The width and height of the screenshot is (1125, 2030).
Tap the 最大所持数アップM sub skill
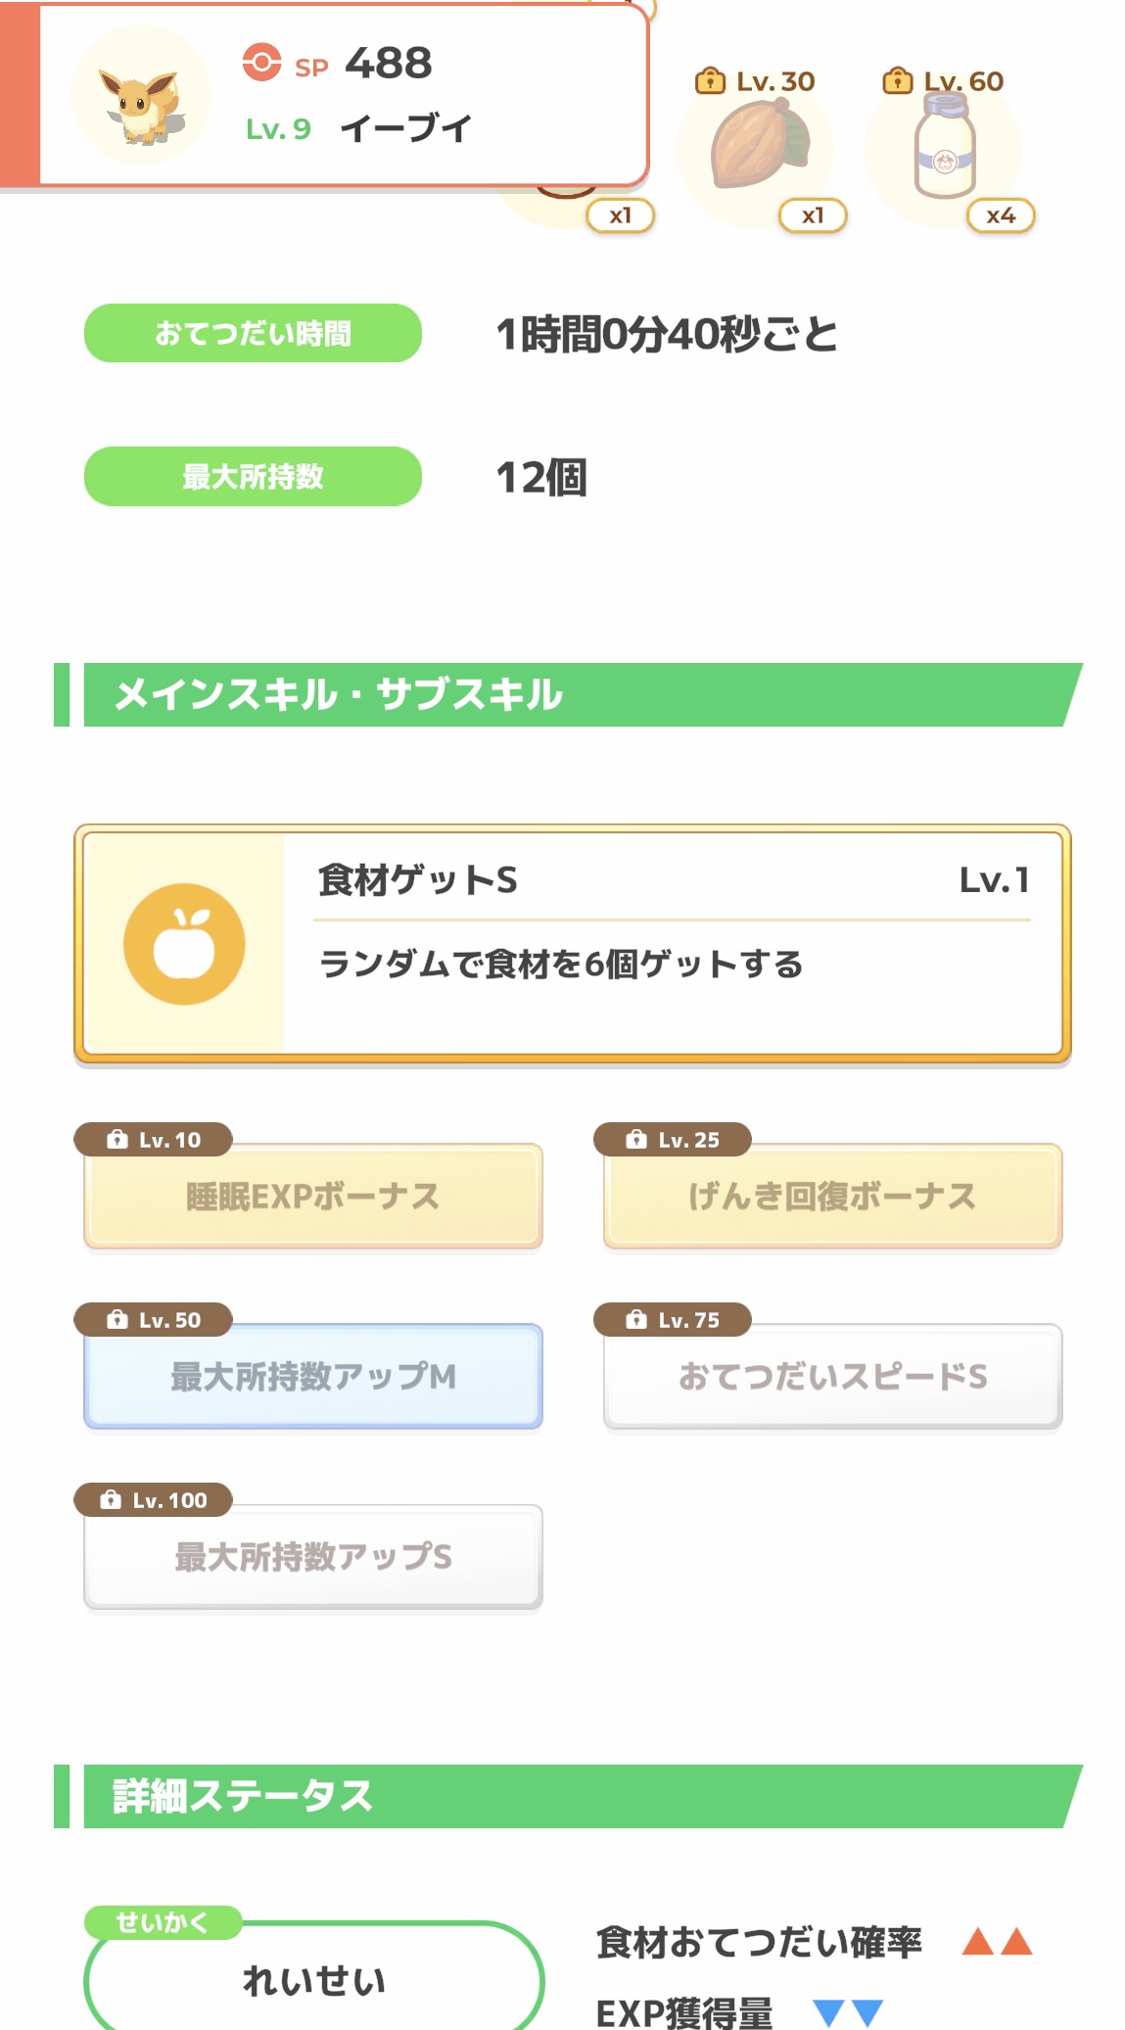(x=313, y=1376)
